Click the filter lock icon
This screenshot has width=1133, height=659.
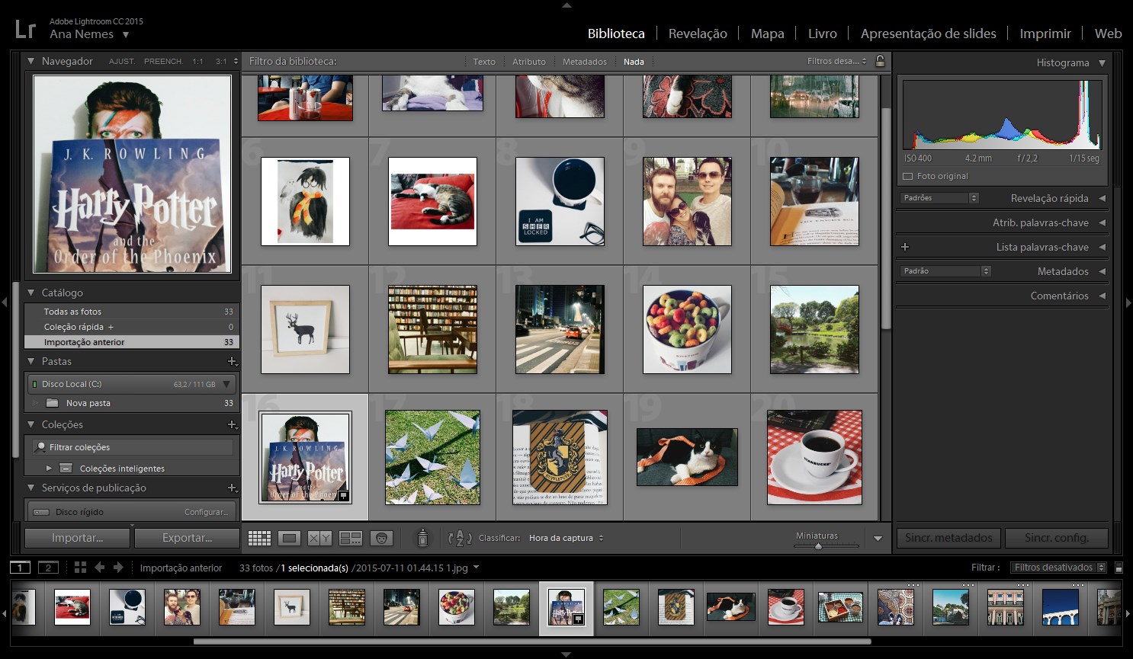(880, 61)
